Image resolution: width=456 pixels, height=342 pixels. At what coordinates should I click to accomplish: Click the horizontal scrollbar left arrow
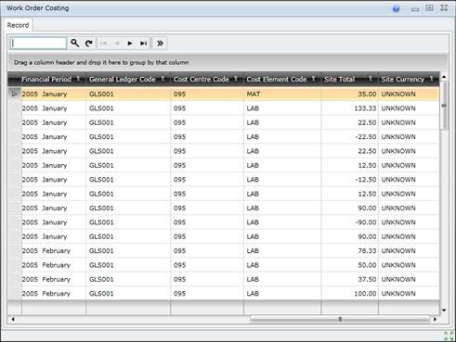click(13, 319)
